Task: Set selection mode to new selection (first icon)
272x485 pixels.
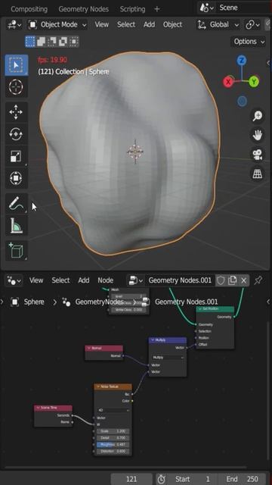Action: (x=30, y=41)
